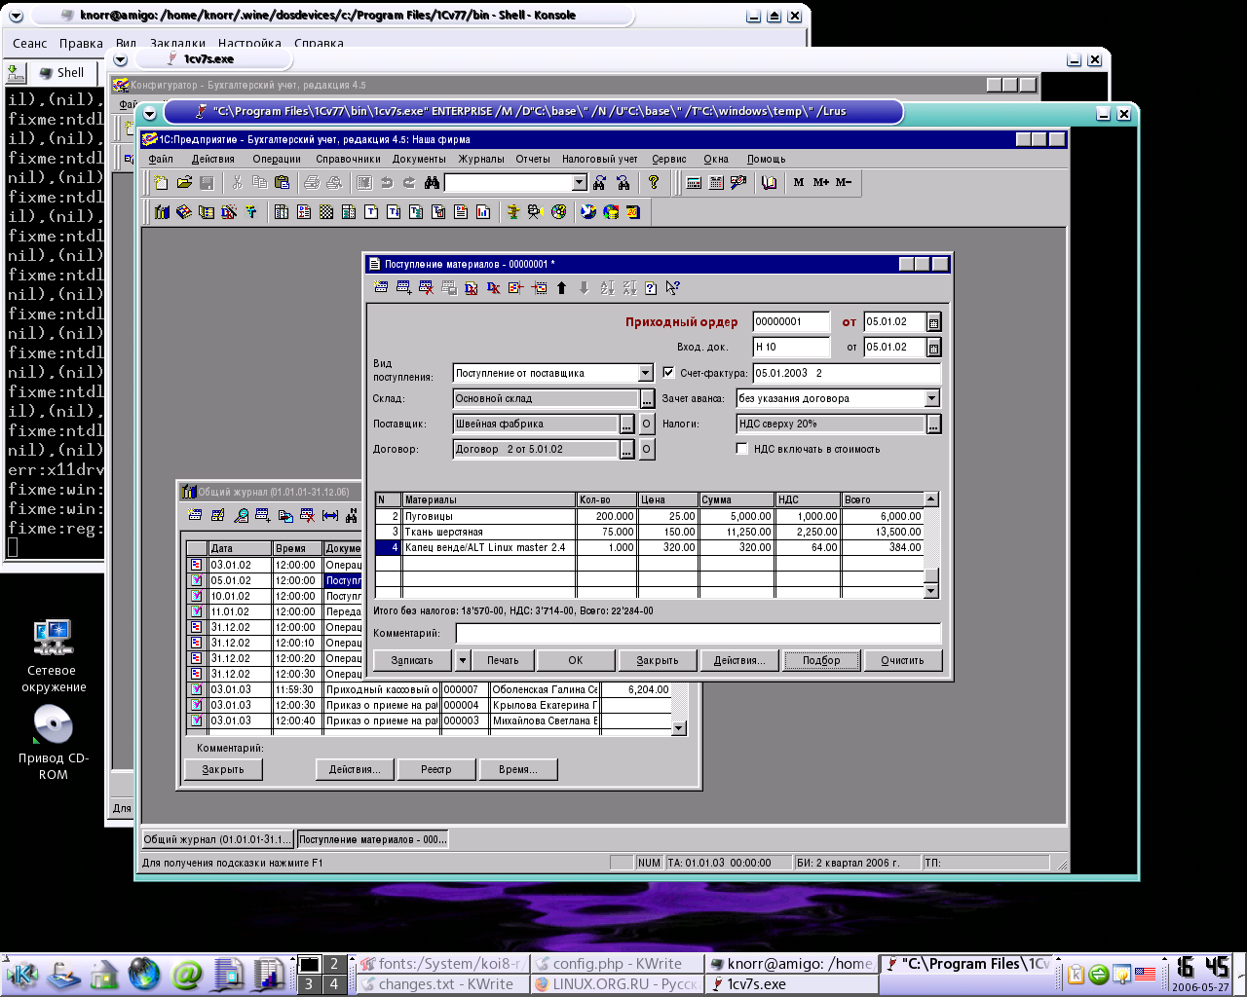Open the Calendar icon next to calculator

click(716, 182)
